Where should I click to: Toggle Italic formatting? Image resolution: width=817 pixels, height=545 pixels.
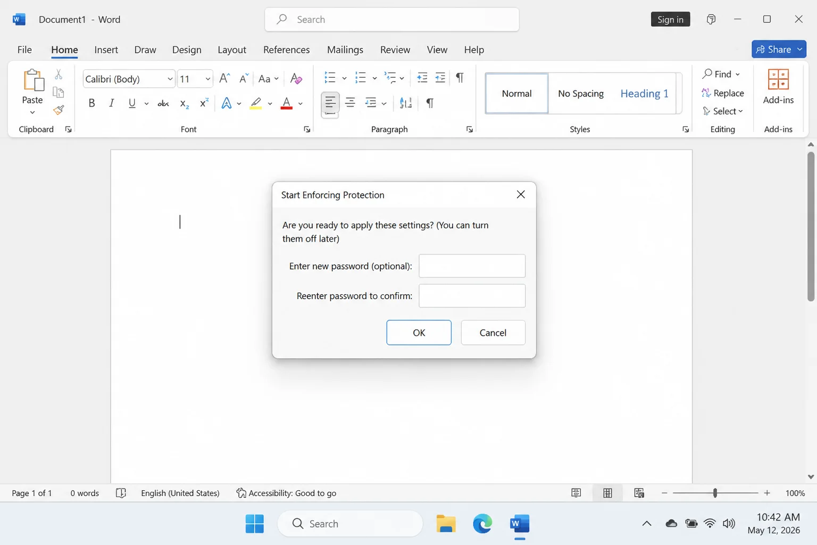click(x=111, y=103)
